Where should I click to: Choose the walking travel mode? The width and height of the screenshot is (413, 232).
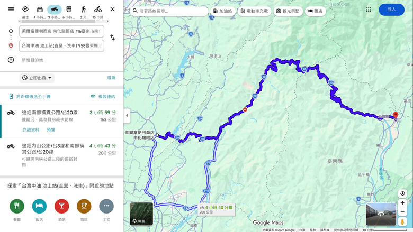coord(84,9)
